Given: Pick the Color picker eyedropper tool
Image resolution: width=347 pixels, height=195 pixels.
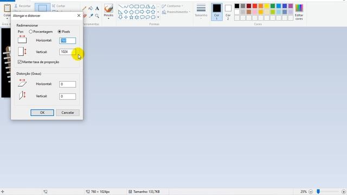Looking at the screenshot, I should point(91,16).
